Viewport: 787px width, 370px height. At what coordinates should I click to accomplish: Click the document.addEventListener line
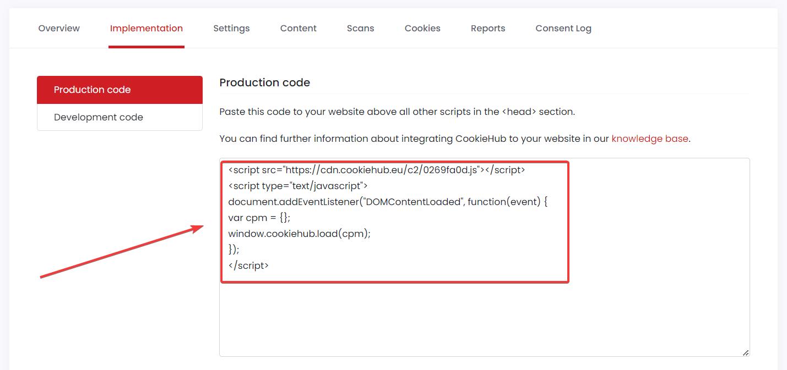[x=388, y=202]
